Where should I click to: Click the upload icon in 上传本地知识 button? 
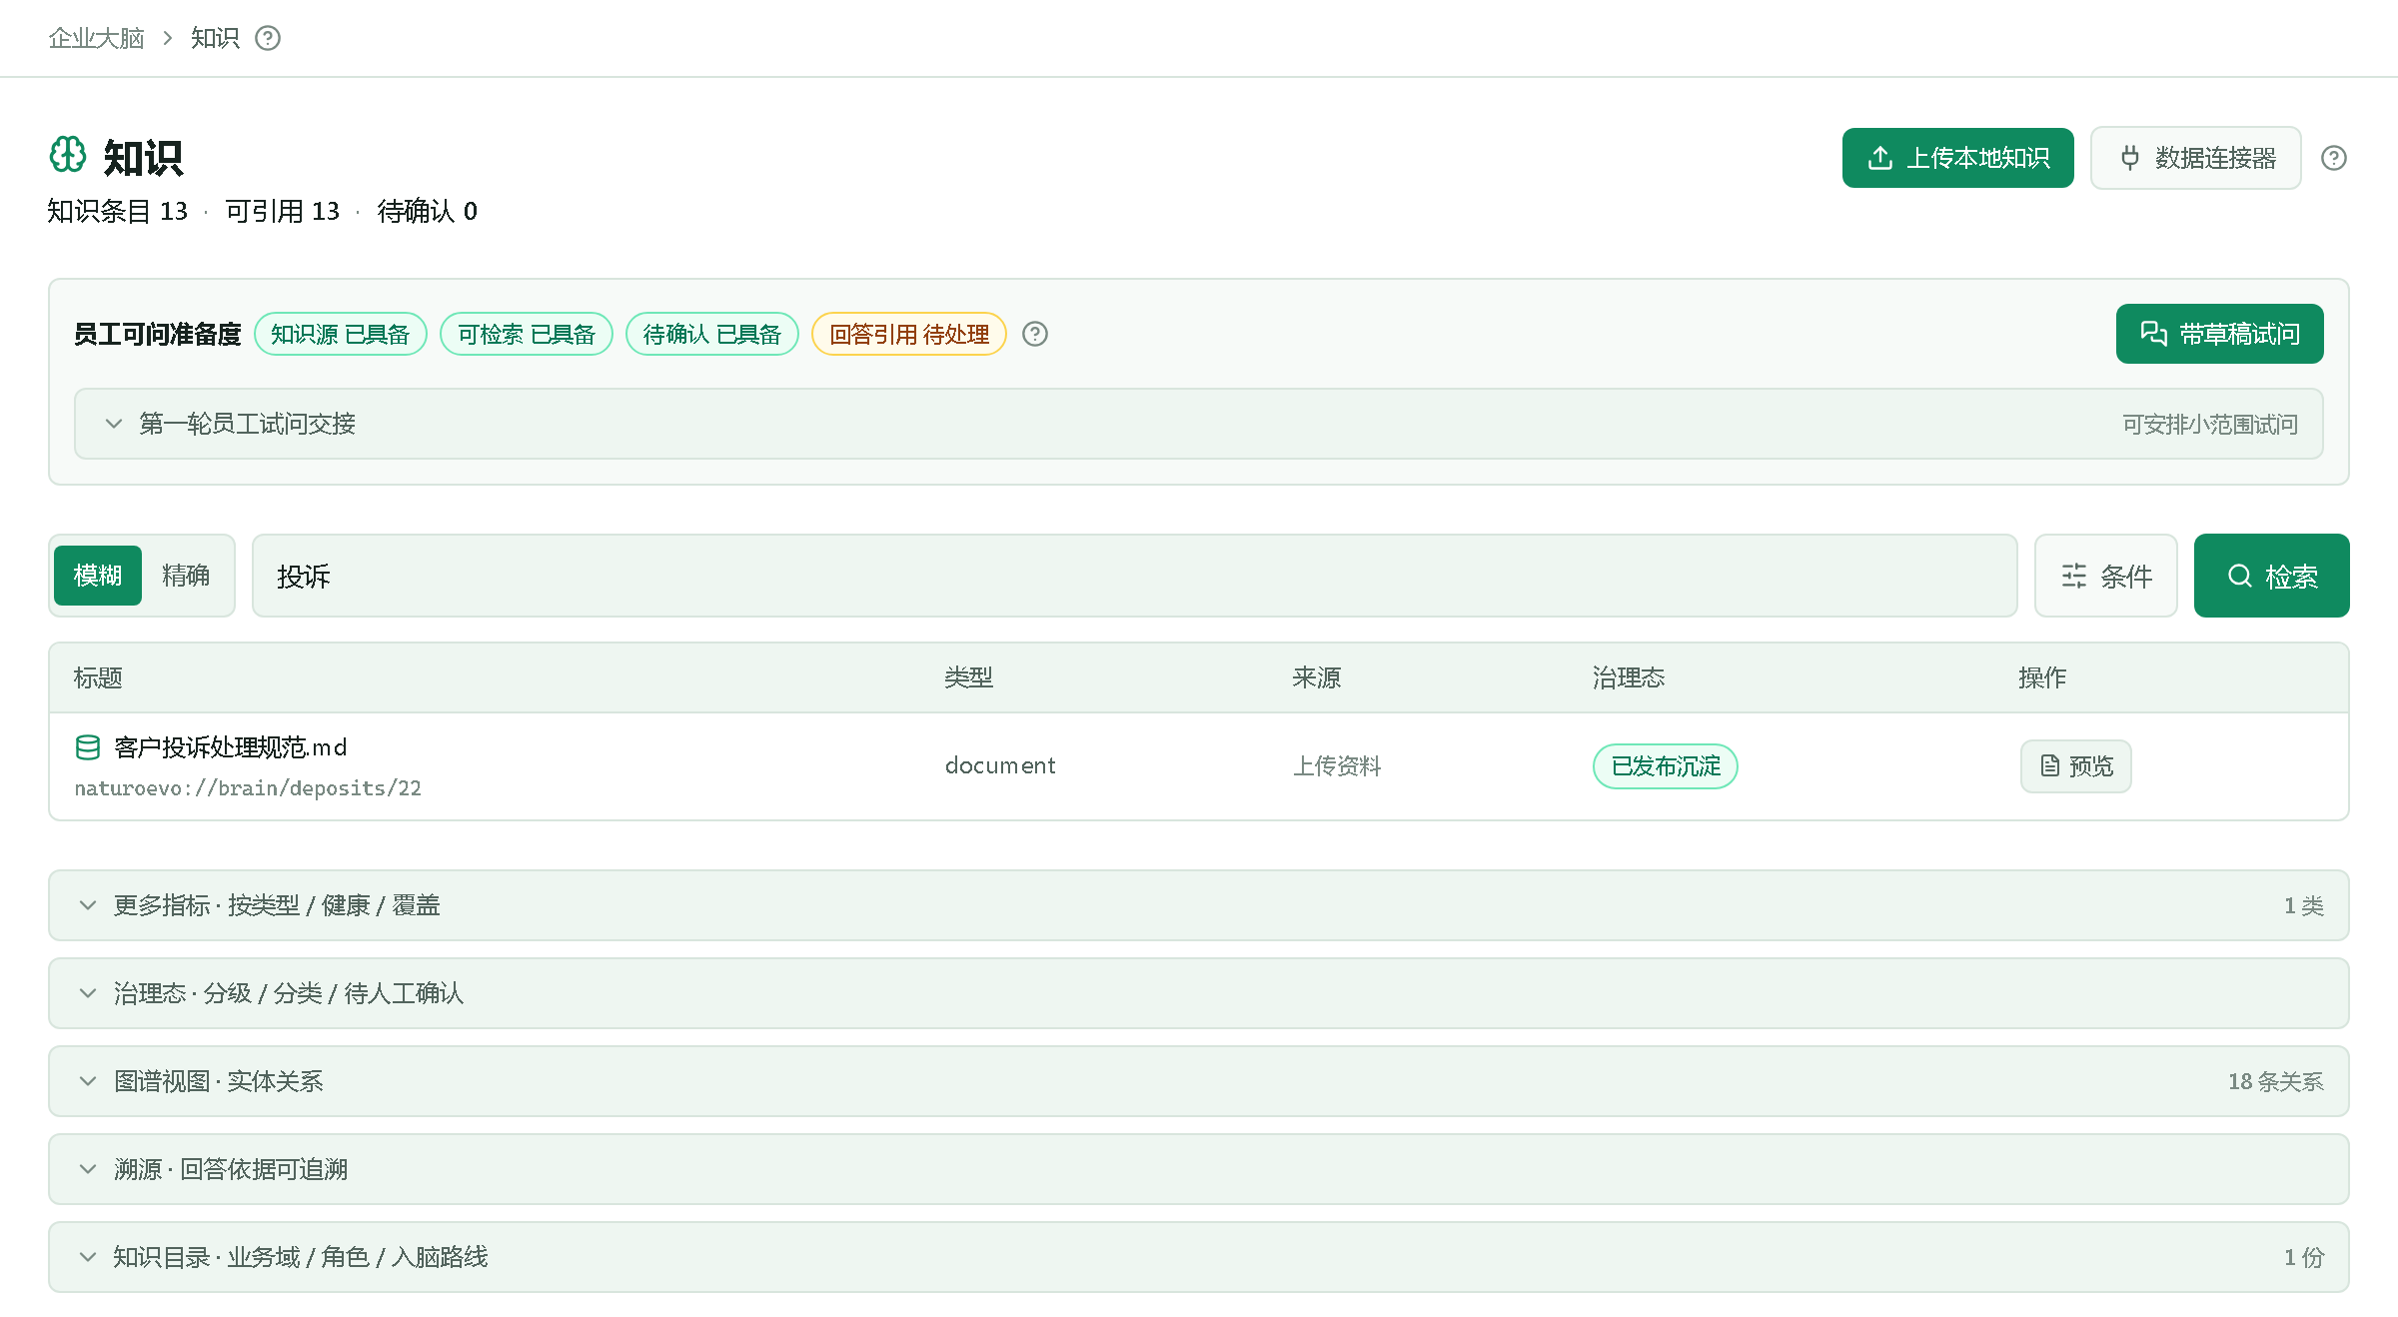[x=1880, y=158]
